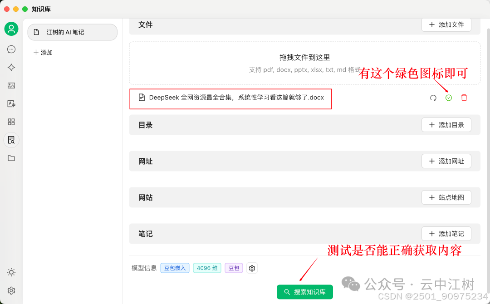
Task: Click the green macOS zoom window button
Action: click(x=25, y=9)
